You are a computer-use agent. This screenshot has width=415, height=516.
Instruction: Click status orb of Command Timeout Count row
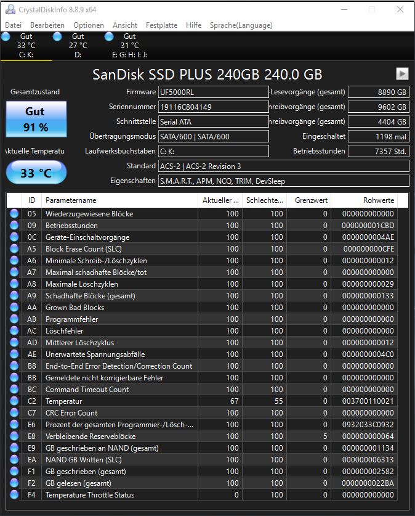tap(14, 389)
